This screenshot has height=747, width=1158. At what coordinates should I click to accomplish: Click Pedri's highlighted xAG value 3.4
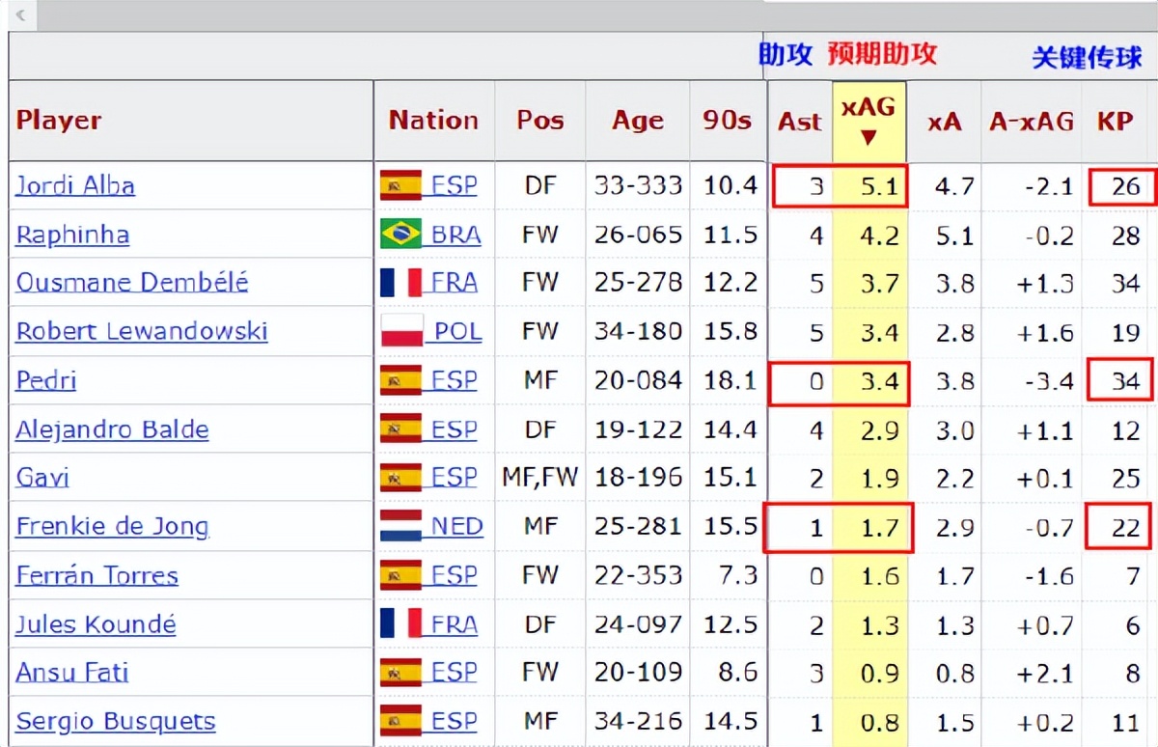pos(879,381)
